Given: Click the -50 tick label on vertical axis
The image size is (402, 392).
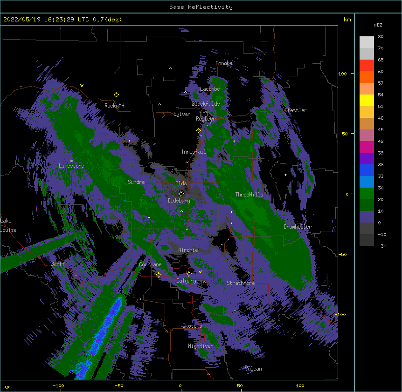Looking at the screenshot, I should pos(342,254).
